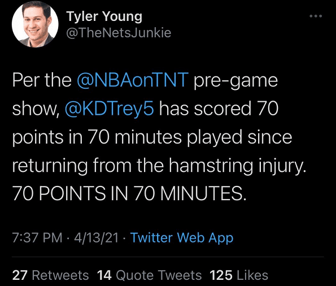View the 14 Quote Tweets
The image size is (336, 286).
tap(149, 275)
